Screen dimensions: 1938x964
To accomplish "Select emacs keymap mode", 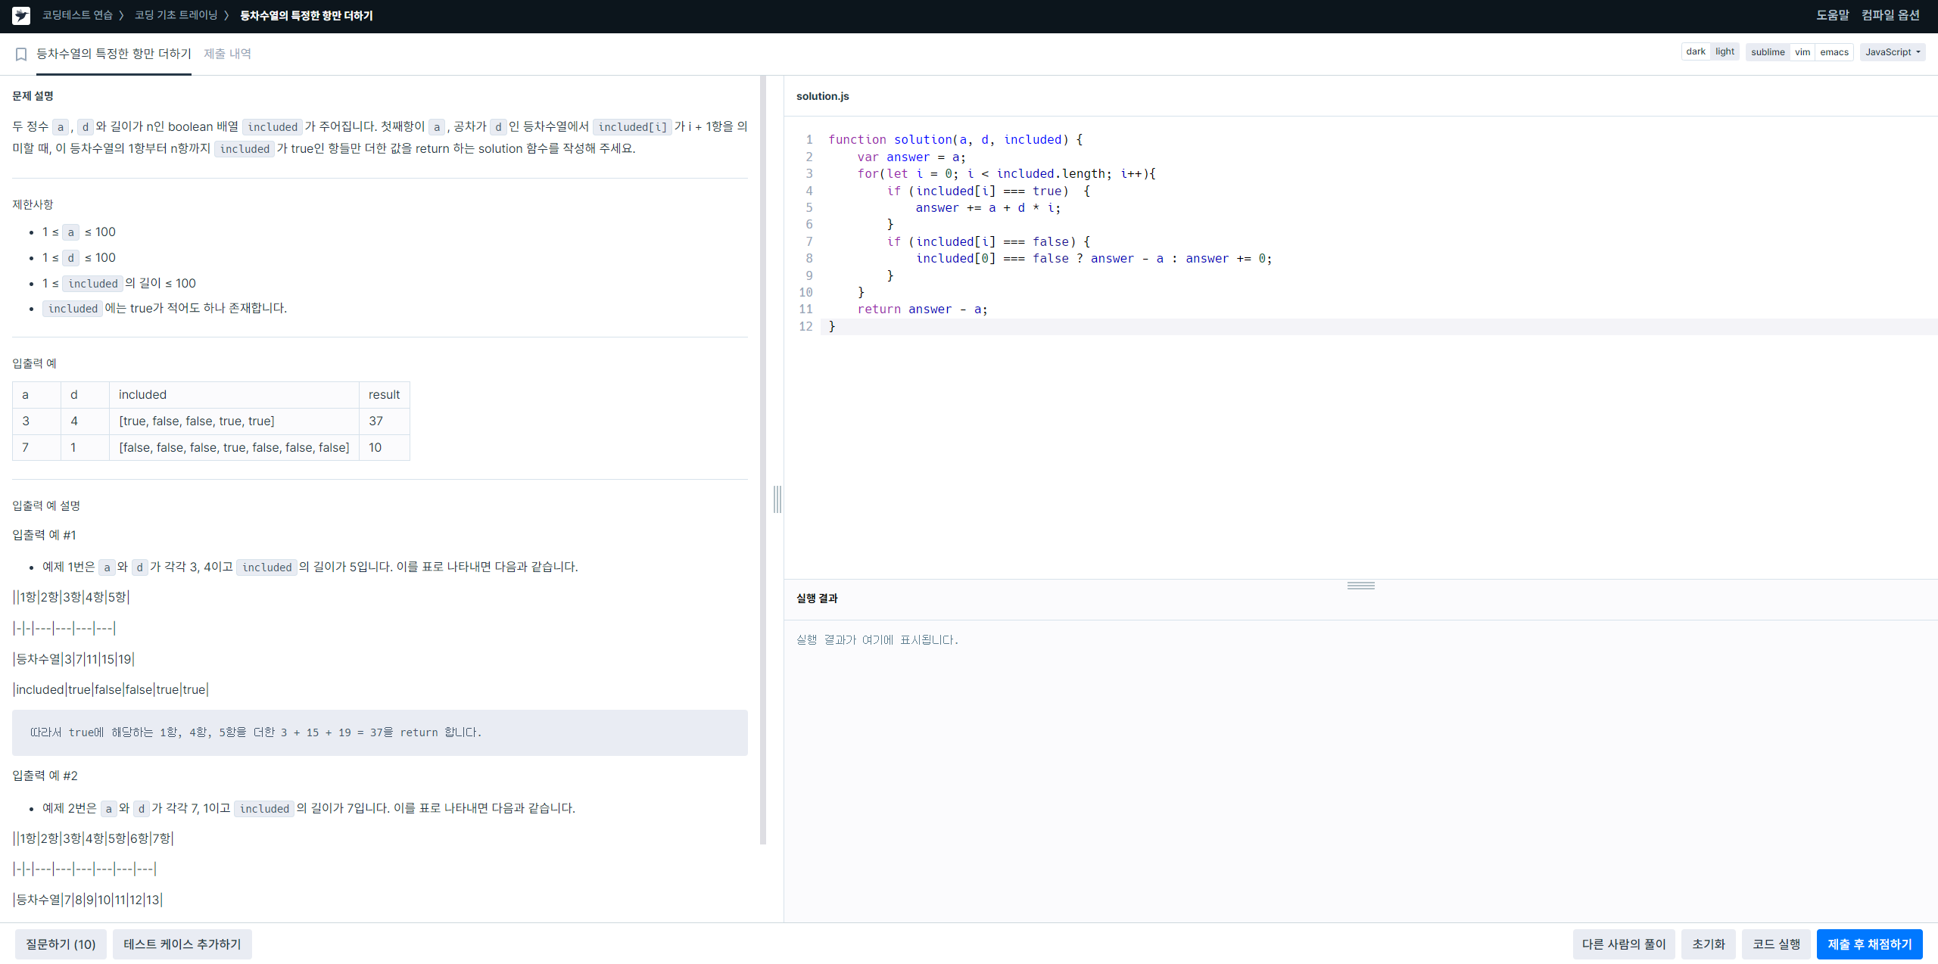I will click(x=1834, y=52).
